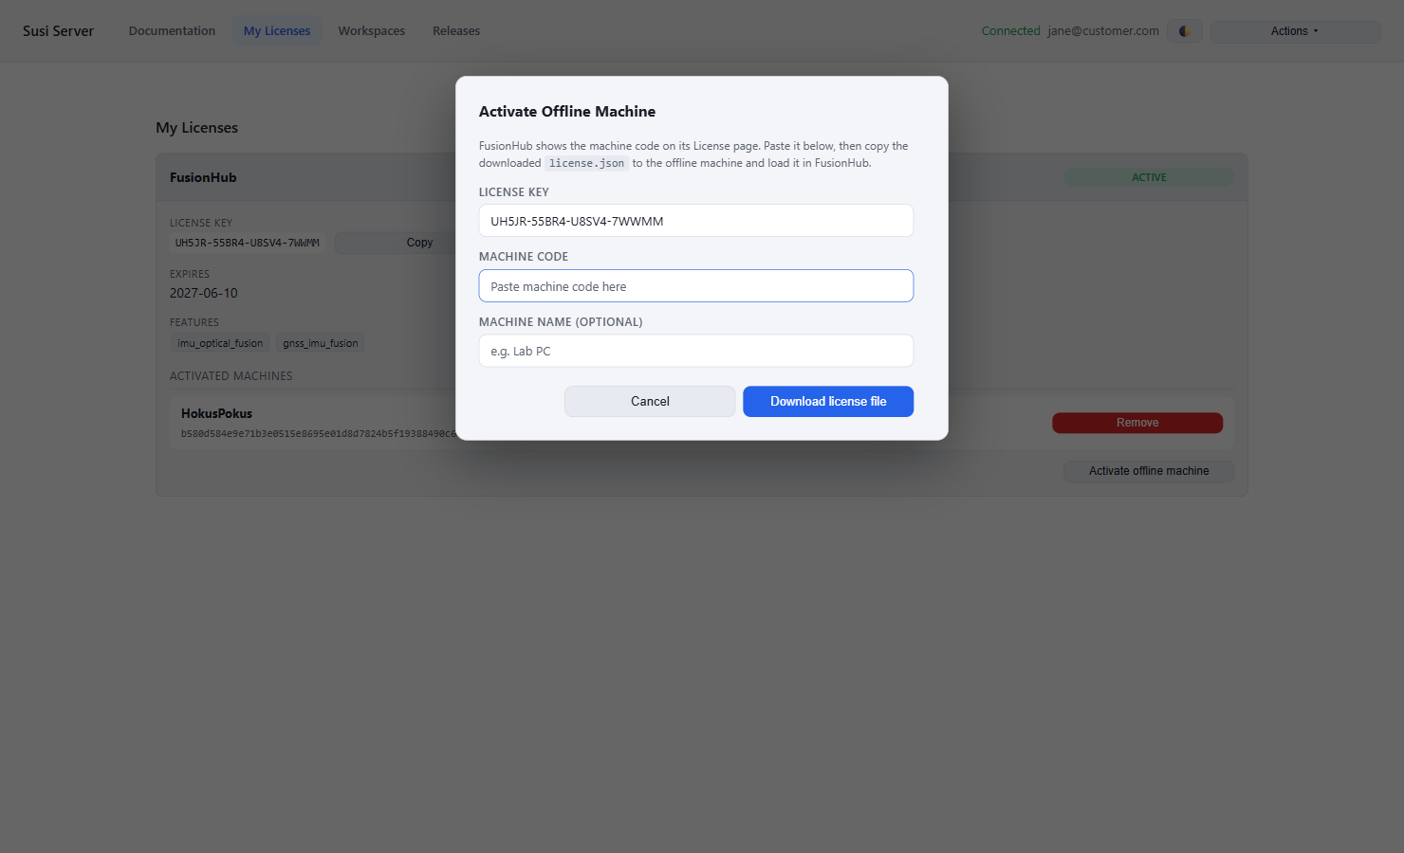Switch to My Licenses tab
Image resolution: width=1404 pixels, height=853 pixels.
(277, 31)
